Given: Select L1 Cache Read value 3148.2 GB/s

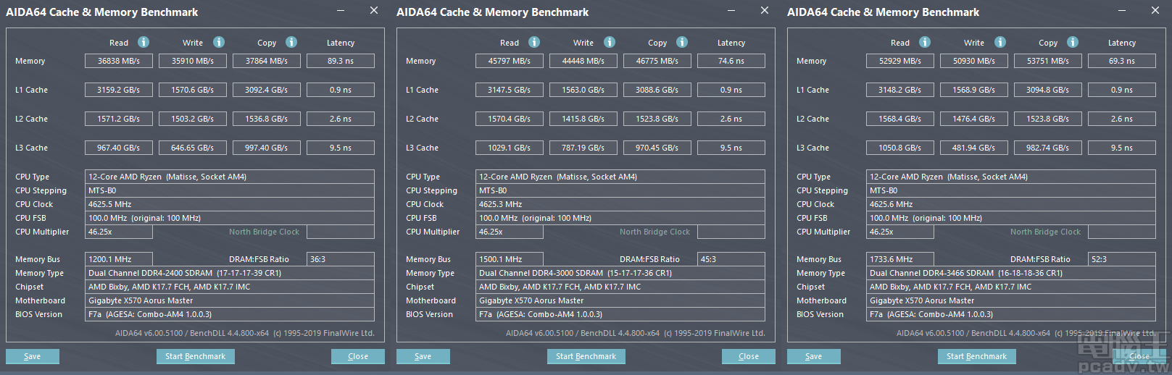Looking at the screenshot, I should coord(900,90).
